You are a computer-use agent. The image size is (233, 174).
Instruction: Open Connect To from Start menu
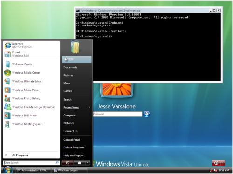pos(70,131)
